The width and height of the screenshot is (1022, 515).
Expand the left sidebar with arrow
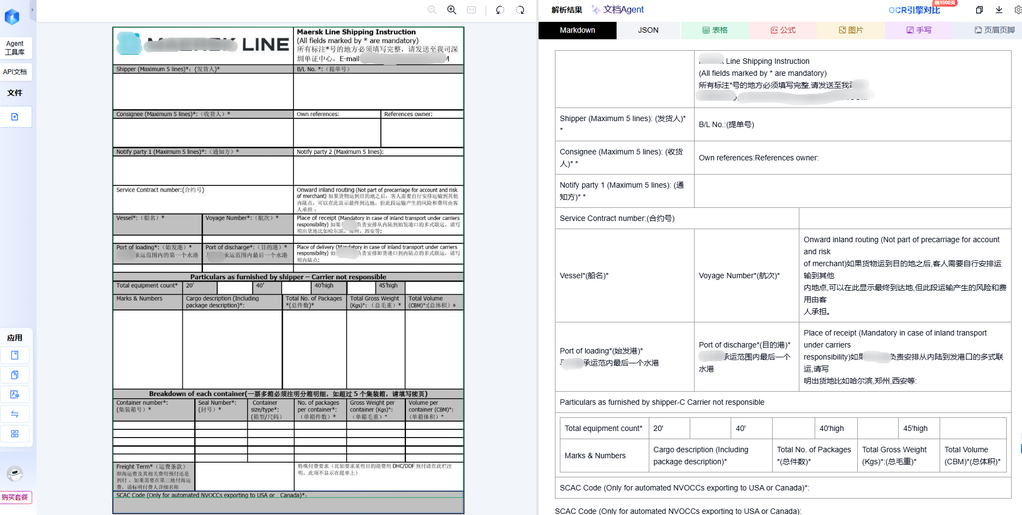point(33,10)
